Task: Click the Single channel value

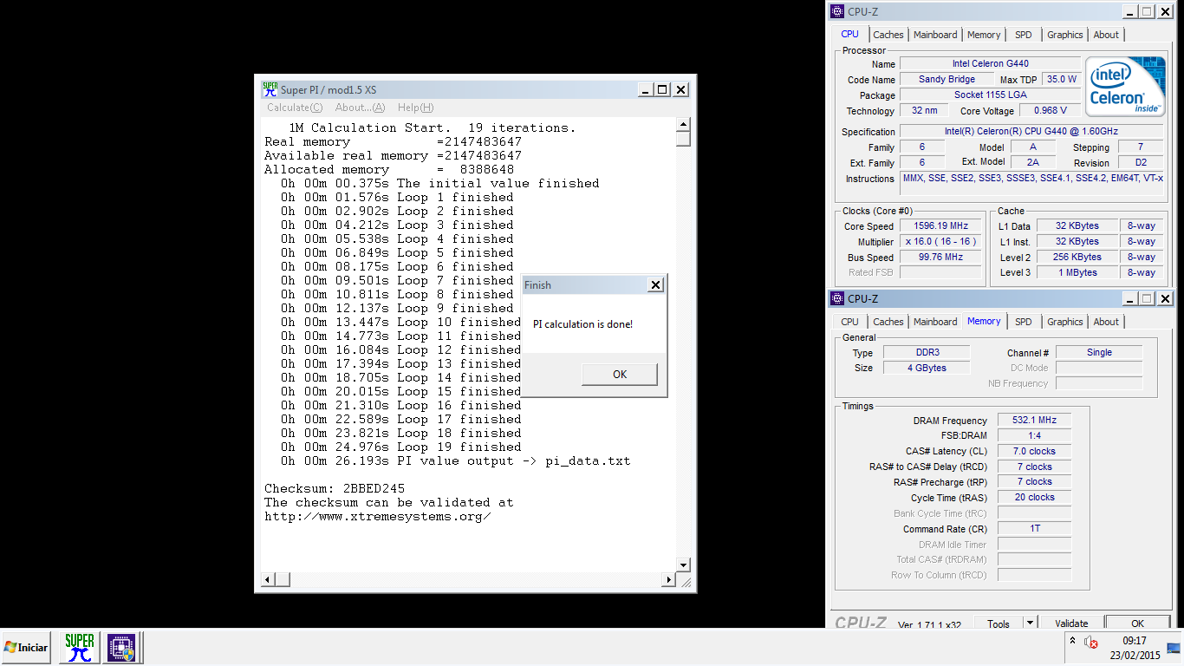Action: point(1099,353)
